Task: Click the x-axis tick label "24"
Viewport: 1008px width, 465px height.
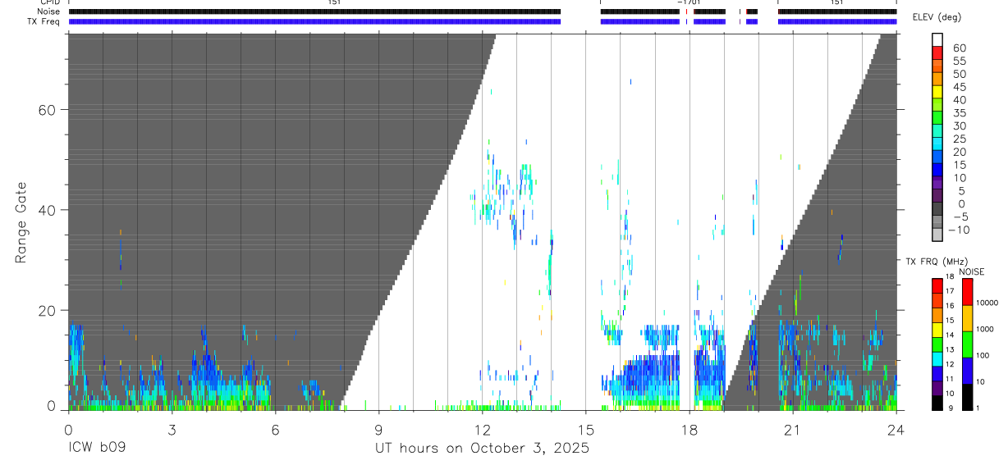Action: click(896, 429)
